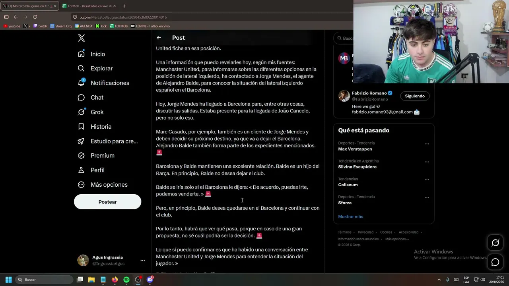
Task: Open Grok from the sidebar
Action: [91, 112]
